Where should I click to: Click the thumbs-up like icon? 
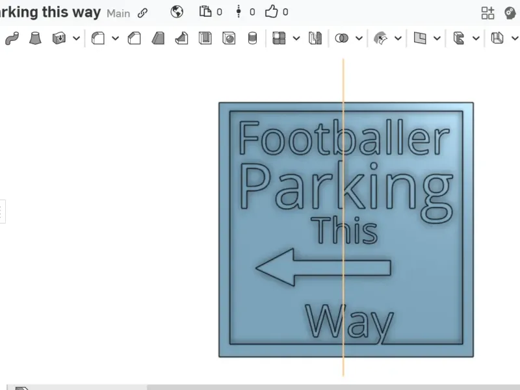[x=271, y=12]
